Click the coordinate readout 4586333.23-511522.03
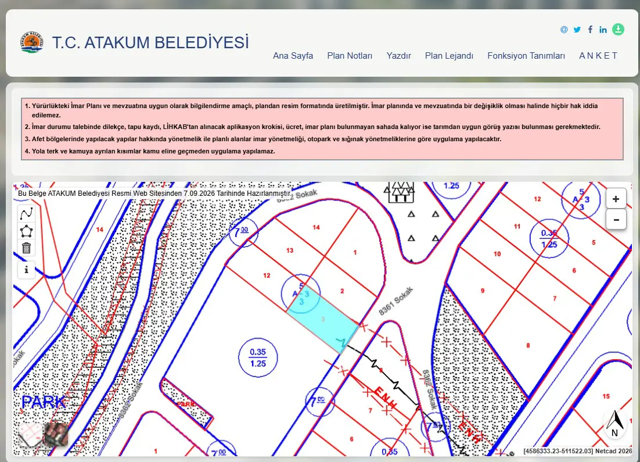Viewport: 640px width, 462px height. click(x=558, y=451)
